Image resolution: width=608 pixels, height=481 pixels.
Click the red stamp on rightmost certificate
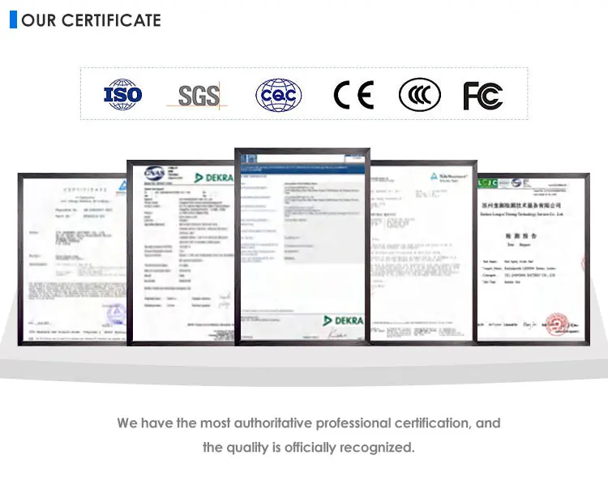(557, 324)
